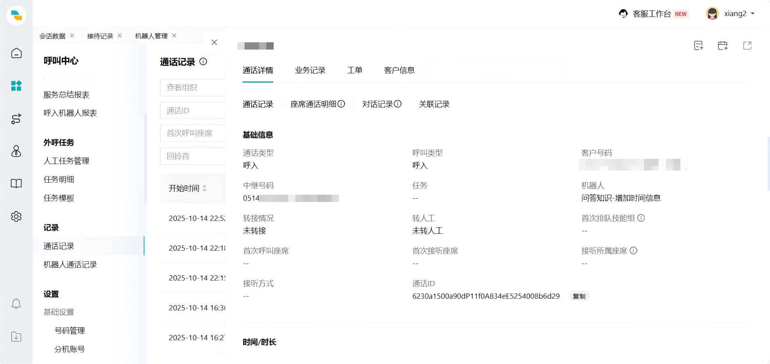
Task: Click the add-schedule calendar icon
Action: (723, 46)
